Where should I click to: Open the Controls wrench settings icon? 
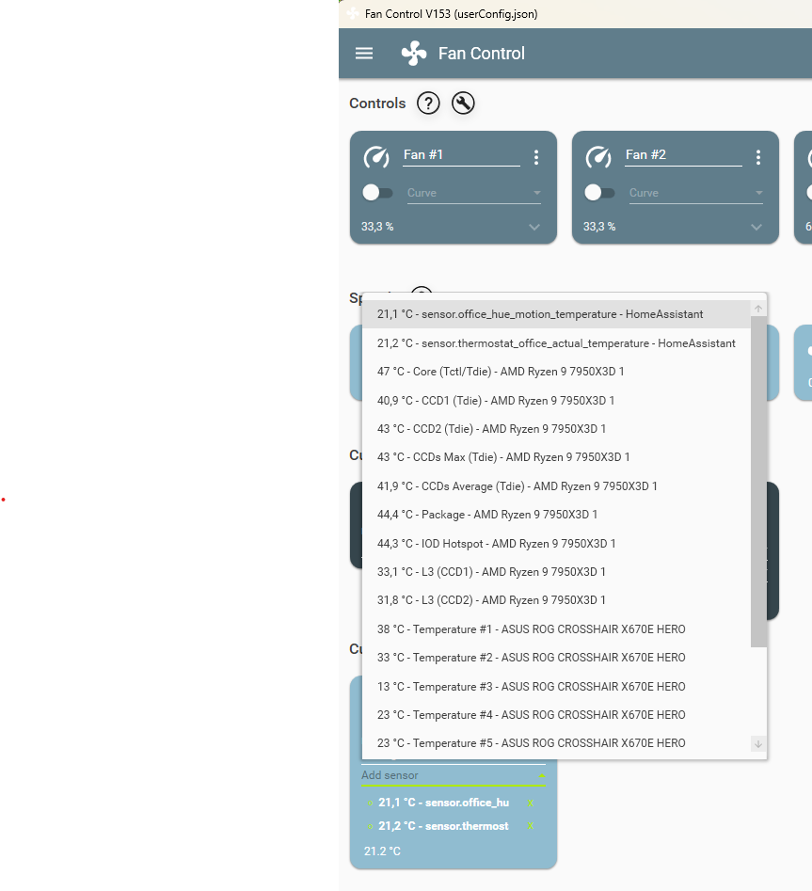pyautogui.click(x=463, y=103)
